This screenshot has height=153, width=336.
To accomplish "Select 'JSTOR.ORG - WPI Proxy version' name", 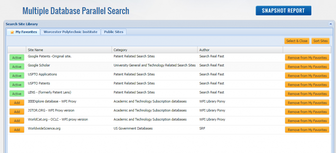I will click(51, 110).
